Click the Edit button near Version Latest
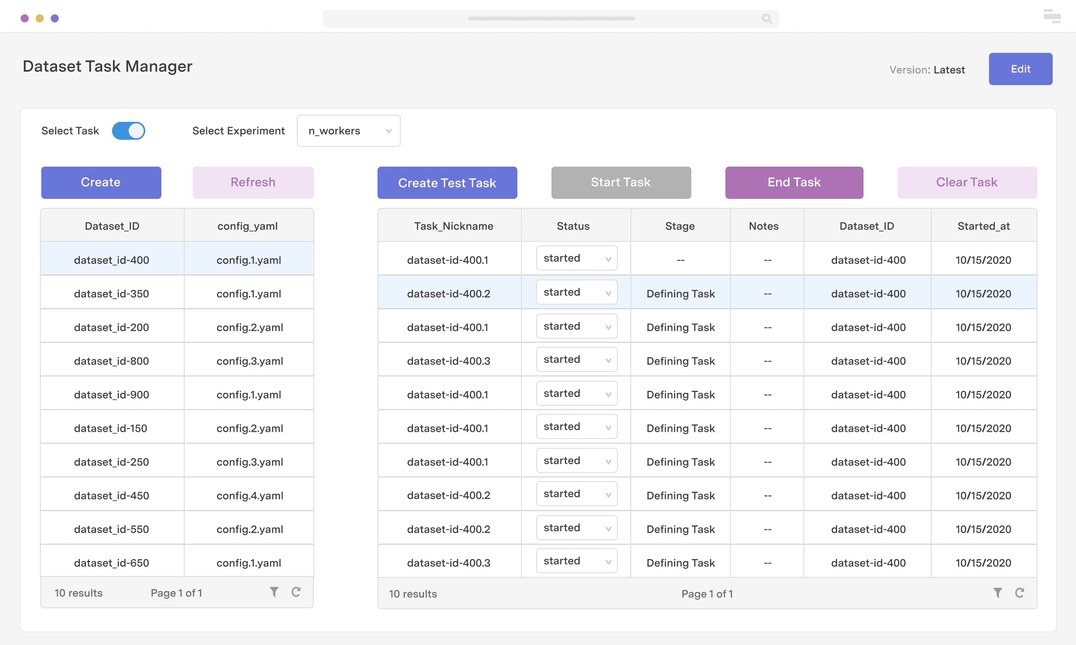1076x645 pixels. (x=1020, y=69)
